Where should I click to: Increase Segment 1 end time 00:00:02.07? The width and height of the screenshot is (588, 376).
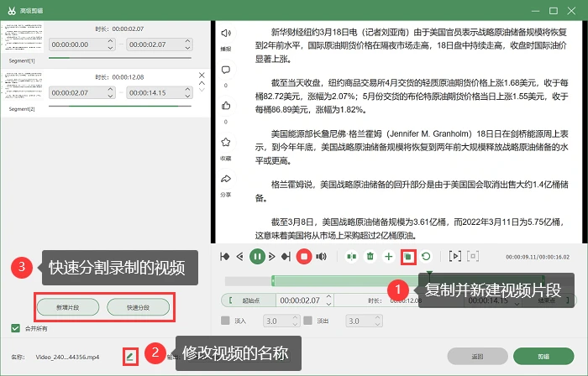(187, 41)
